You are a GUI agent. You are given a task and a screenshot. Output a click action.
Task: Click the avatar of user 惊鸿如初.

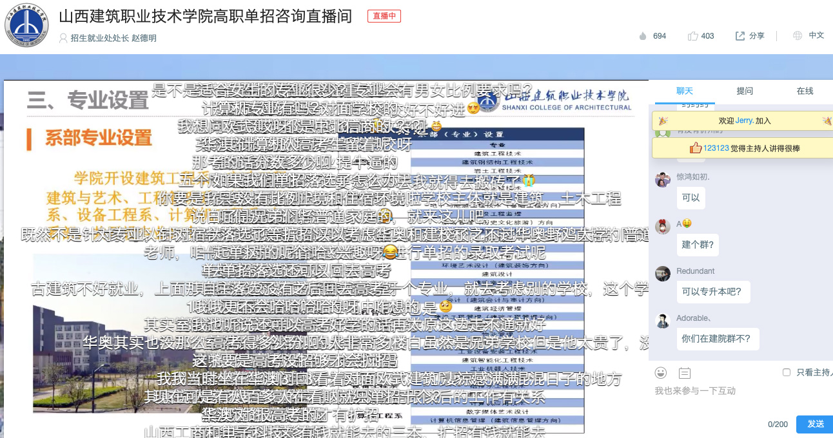pos(663,180)
